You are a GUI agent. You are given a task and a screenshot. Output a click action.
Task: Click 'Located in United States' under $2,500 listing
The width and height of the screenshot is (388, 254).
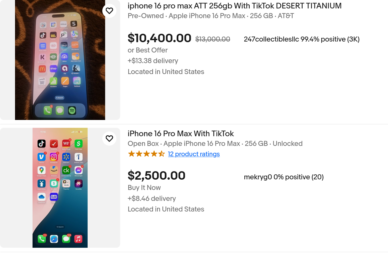[x=166, y=209]
